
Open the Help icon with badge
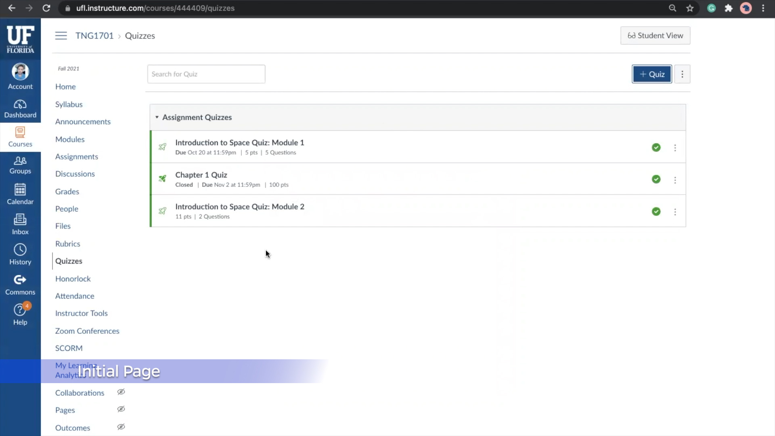point(20,314)
